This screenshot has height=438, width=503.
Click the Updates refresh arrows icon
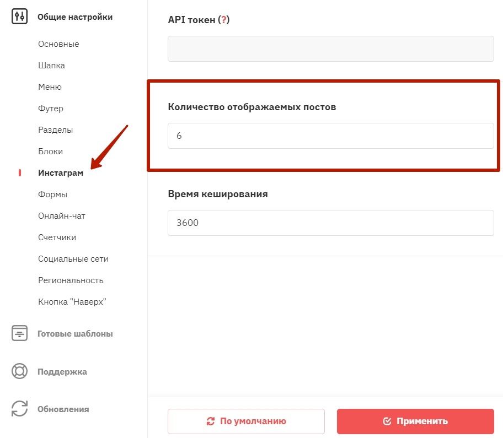pyautogui.click(x=19, y=409)
